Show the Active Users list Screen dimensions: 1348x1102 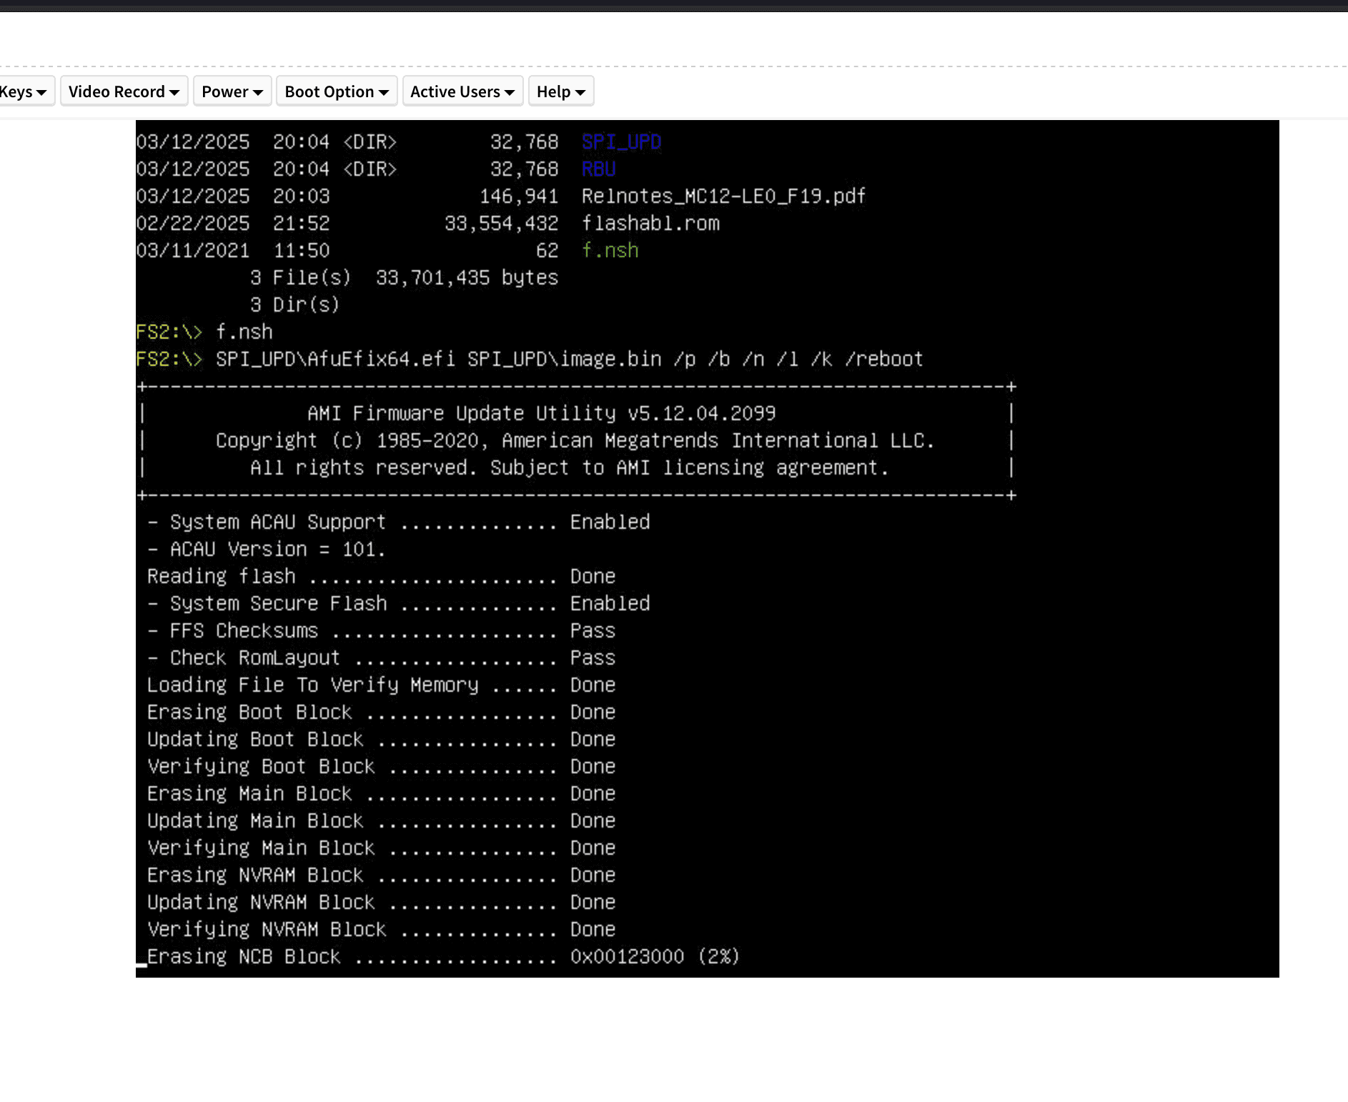(462, 91)
